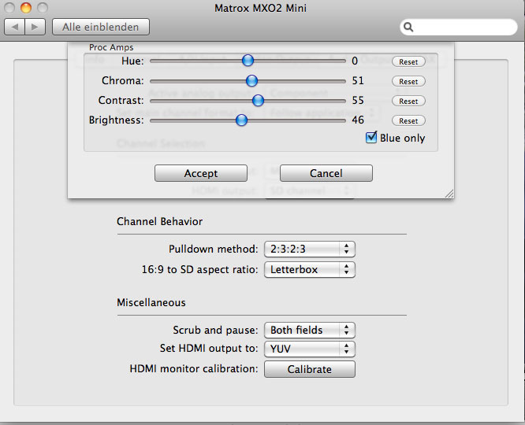Image resolution: width=525 pixels, height=425 pixels.
Task: Click the search magnifier icon
Action: pos(408,28)
